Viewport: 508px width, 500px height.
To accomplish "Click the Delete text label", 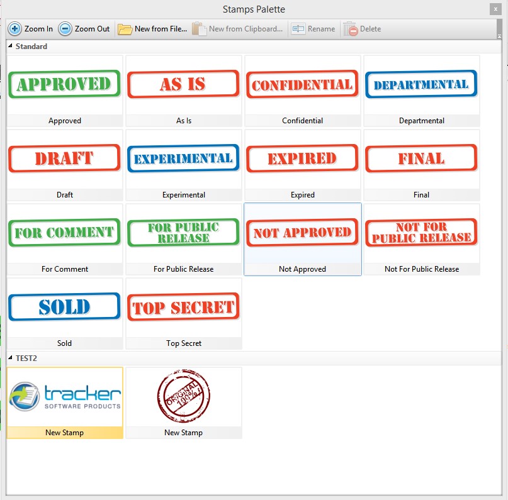I will pyautogui.click(x=370, y=29).
